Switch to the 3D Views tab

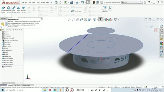point(17,85)
